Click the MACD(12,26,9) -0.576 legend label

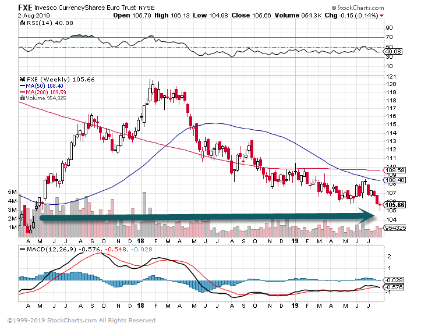click(63, 250)
